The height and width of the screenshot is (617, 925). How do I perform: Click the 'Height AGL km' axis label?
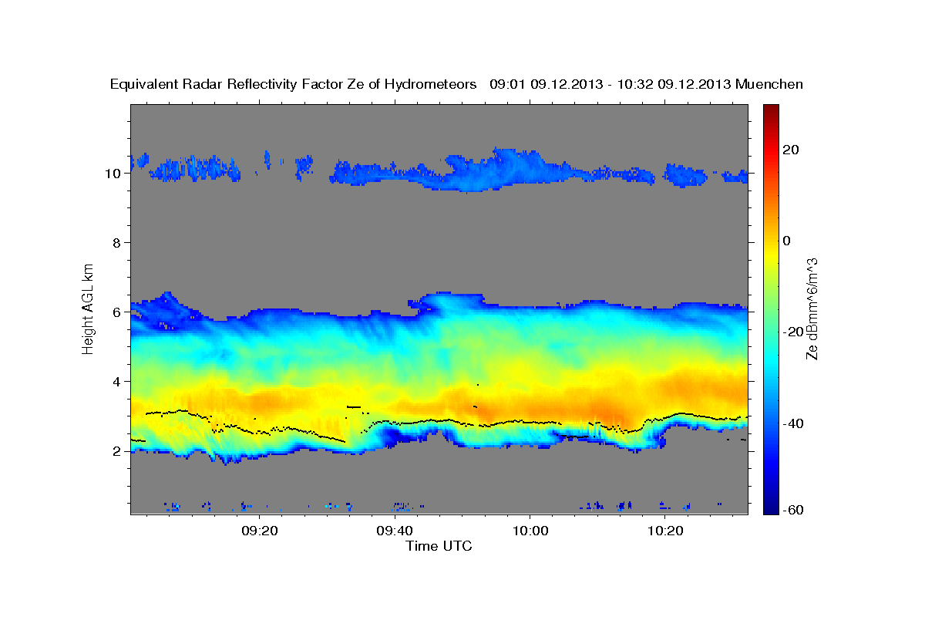[x=88, y=308]
